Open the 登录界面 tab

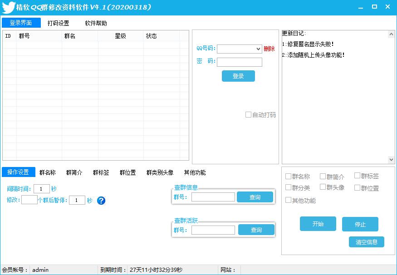click(x=21, y=23)
